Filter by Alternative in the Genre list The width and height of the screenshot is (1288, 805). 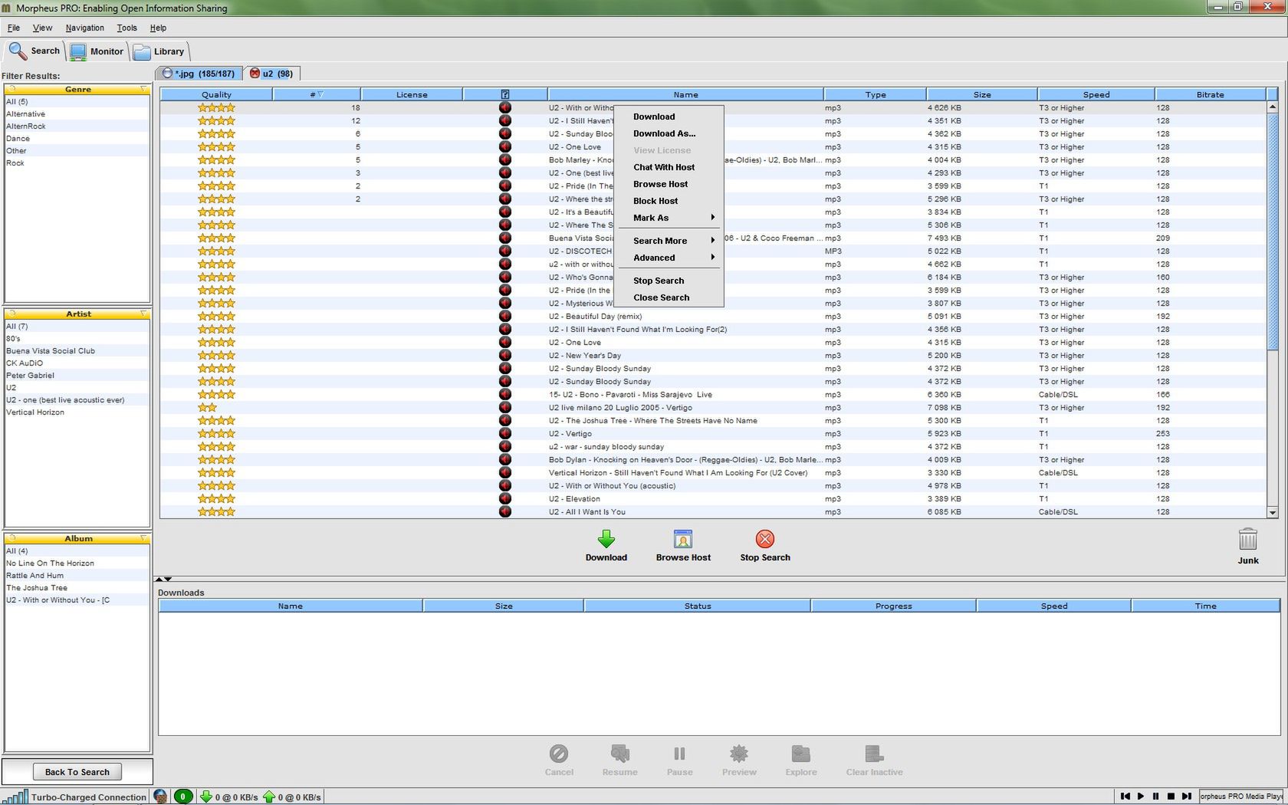[x=77, y=114]
